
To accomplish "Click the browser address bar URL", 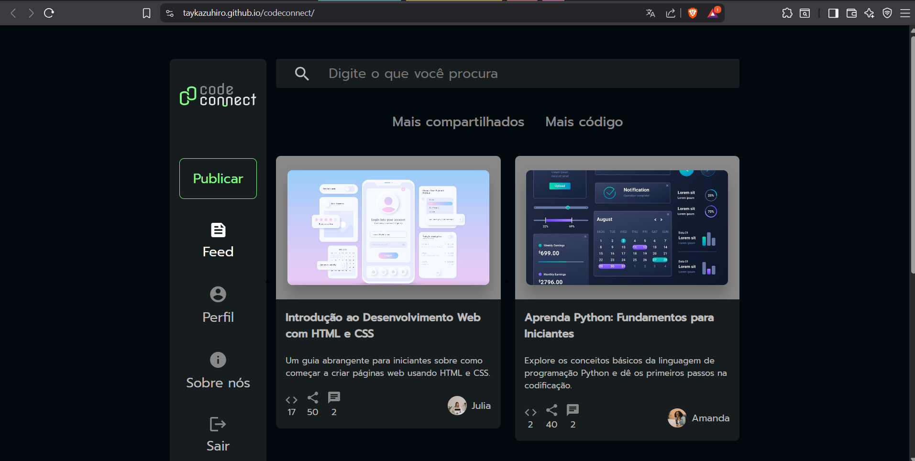I will tap(249, 13).
